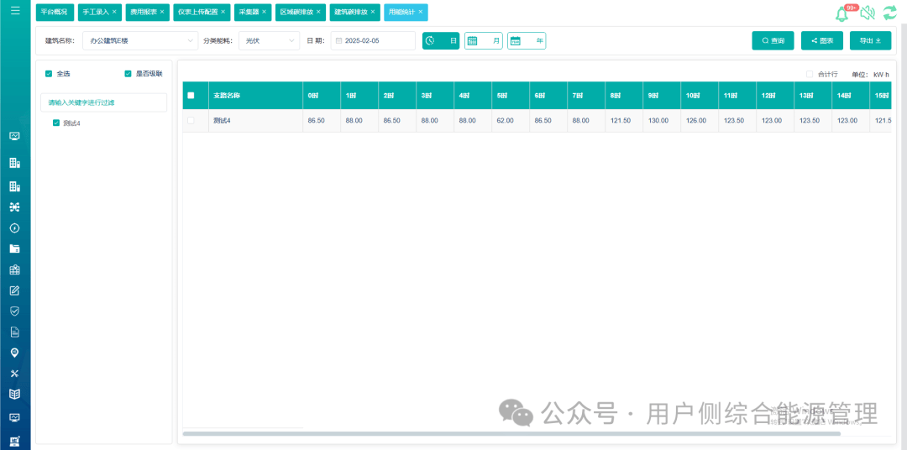Click the 查询 search button

pos(773,40)
